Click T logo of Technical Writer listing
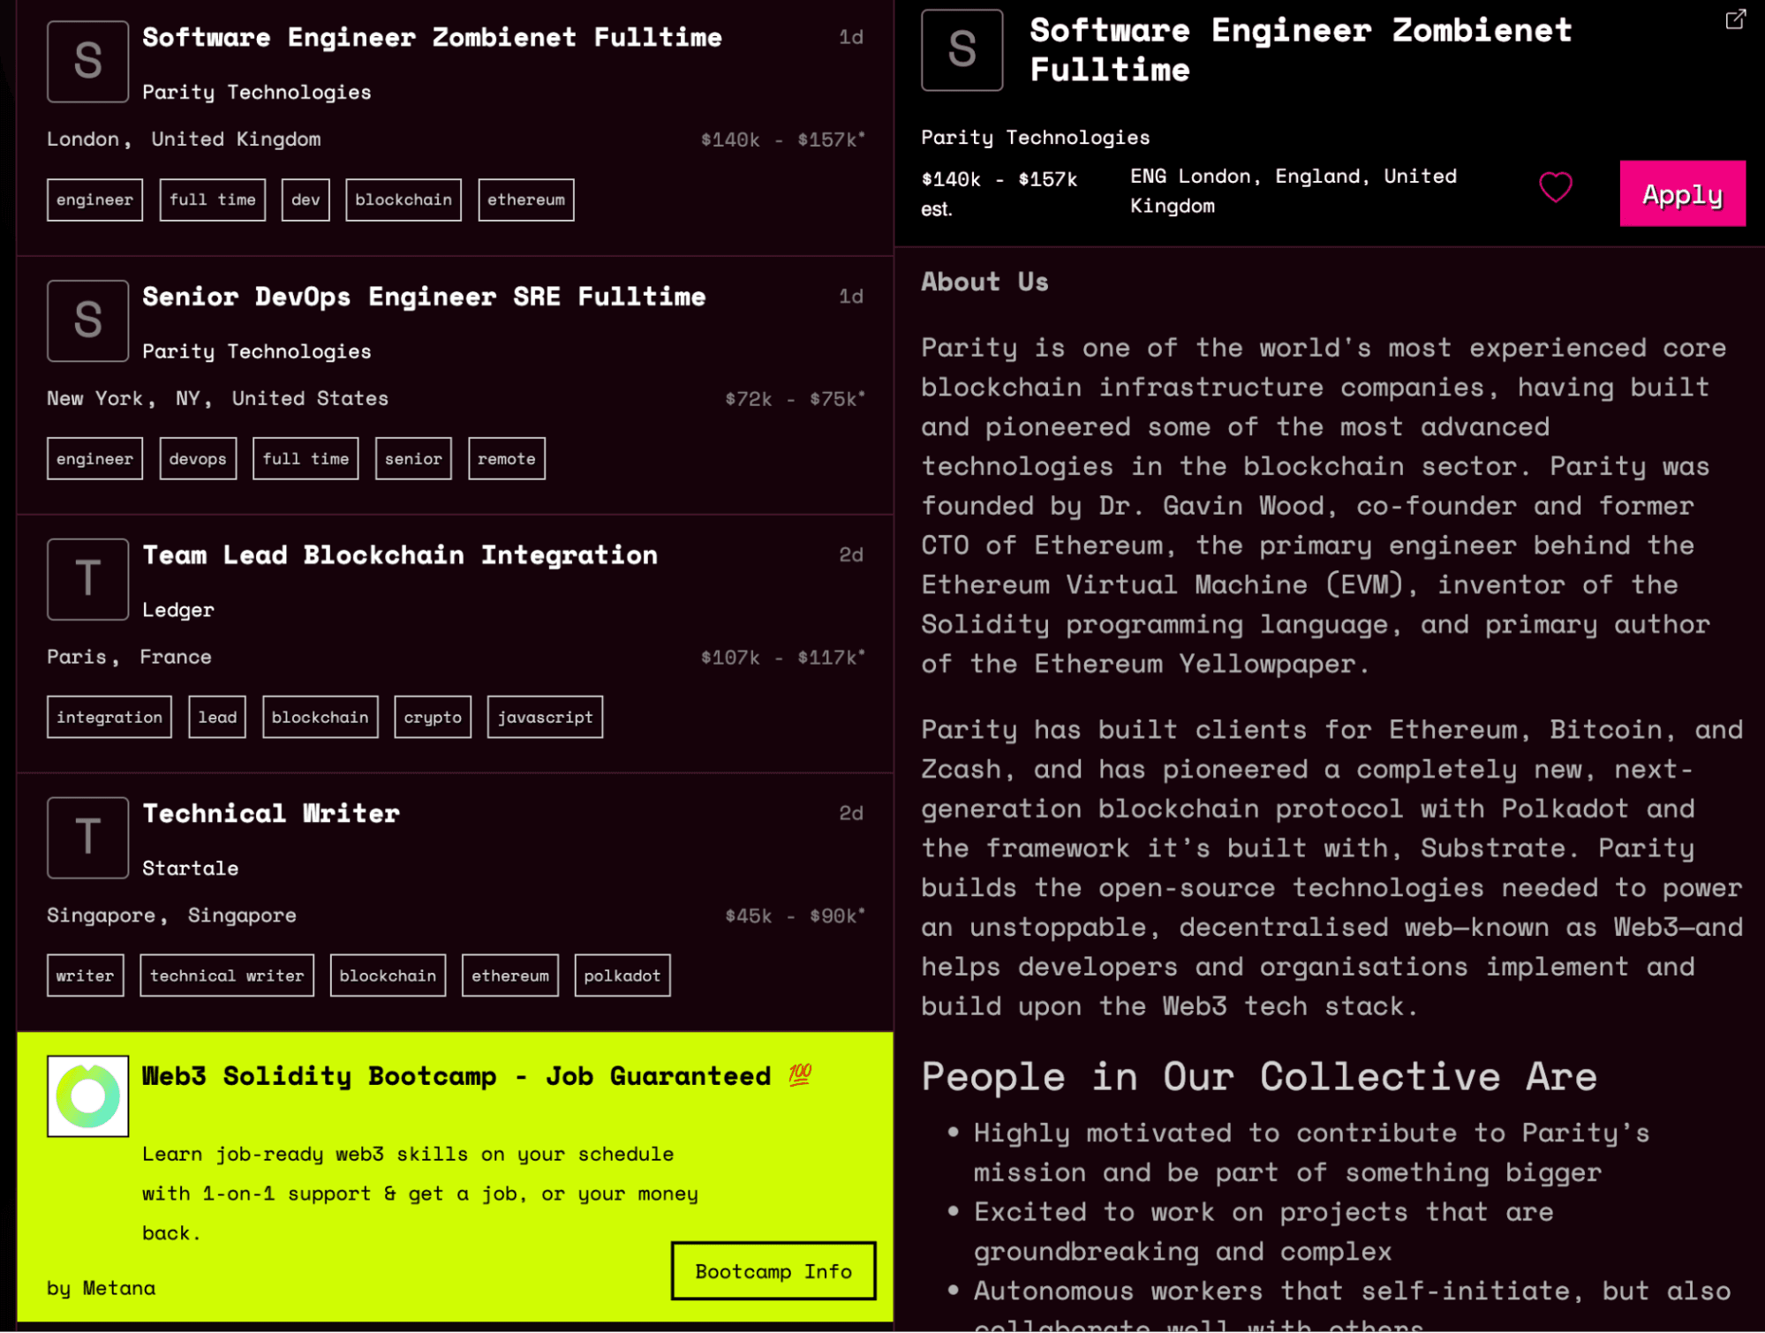The width and height of the screenshot is (1765, 1333). coord(87,838)
